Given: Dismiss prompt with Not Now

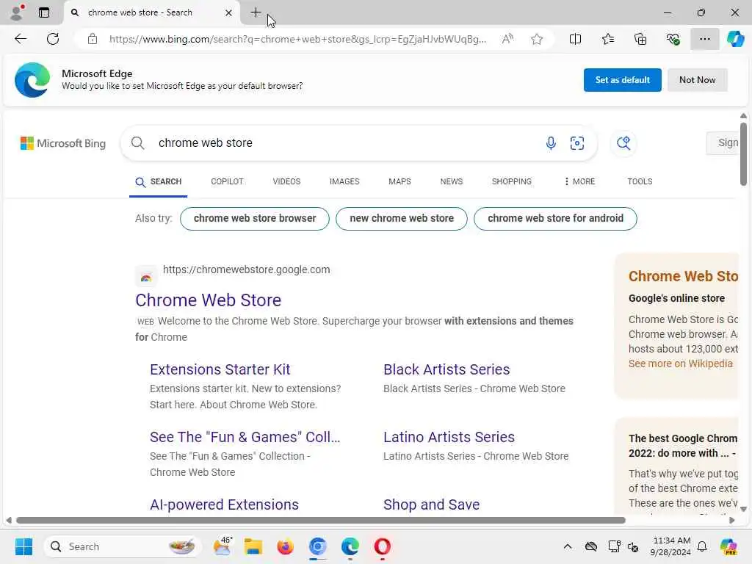Looking at the screenshot, I should coord(697,80).
